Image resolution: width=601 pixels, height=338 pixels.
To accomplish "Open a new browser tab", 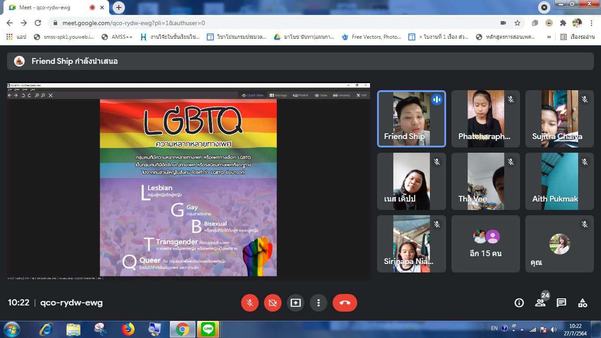I will pos(119,7).
